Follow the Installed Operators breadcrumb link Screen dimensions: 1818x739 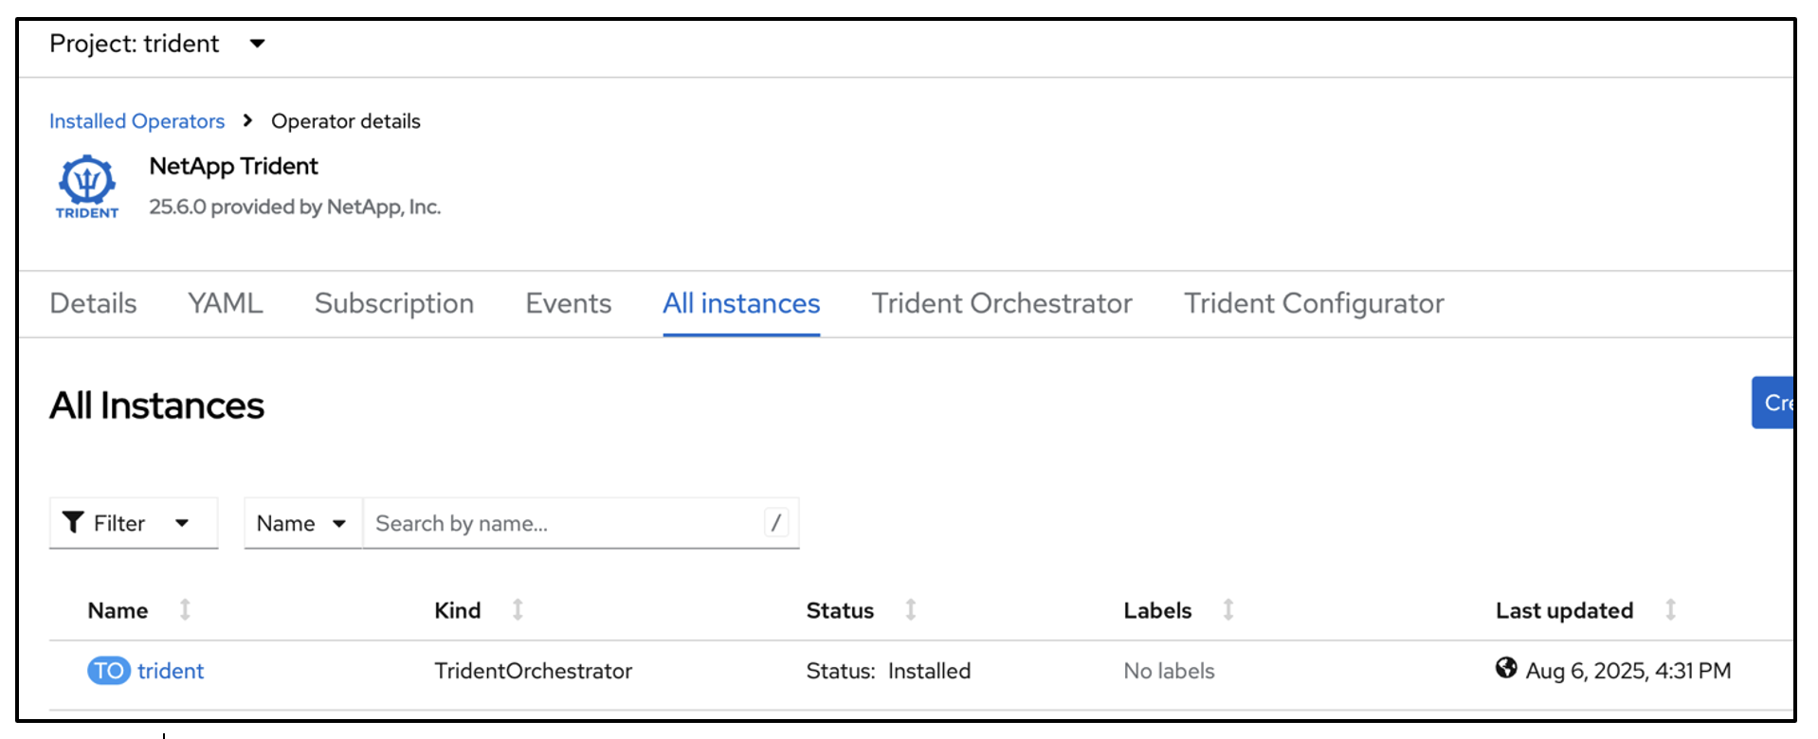pos(136,120)
